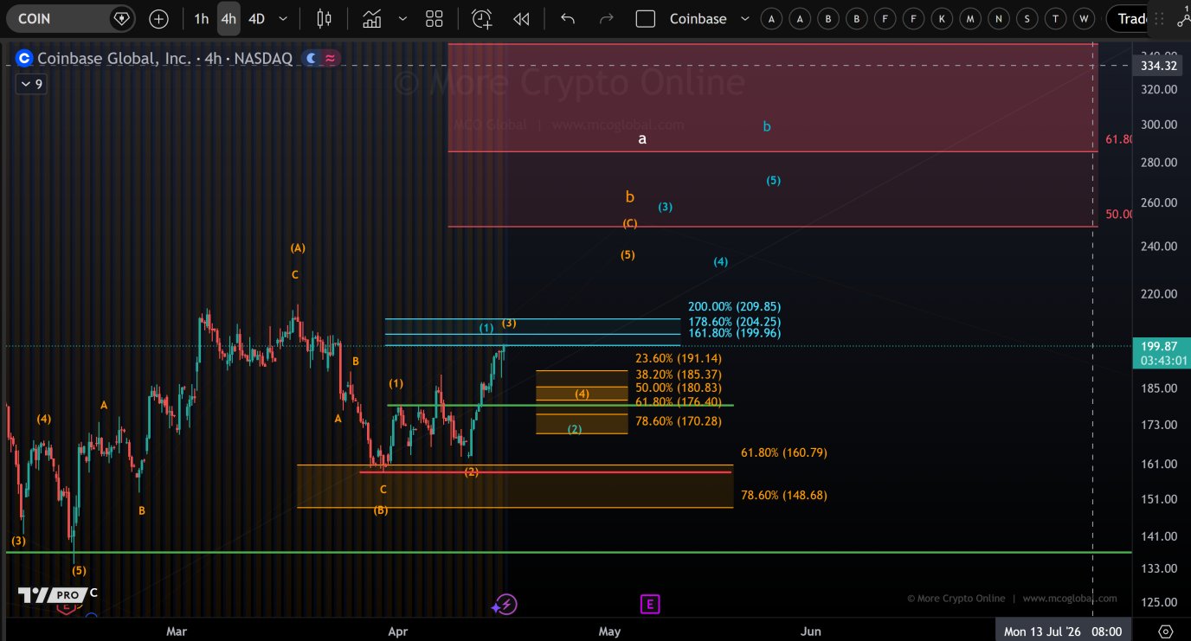Open the candlestick chart style selector
Viewport: 1191px width, 641px height.
tap(325, 18)
